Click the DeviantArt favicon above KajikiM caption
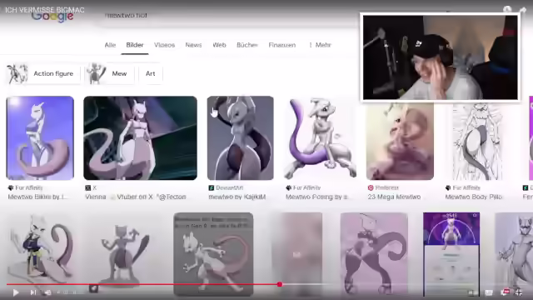This screenshot has height=300, width=533. click(211, 187)
